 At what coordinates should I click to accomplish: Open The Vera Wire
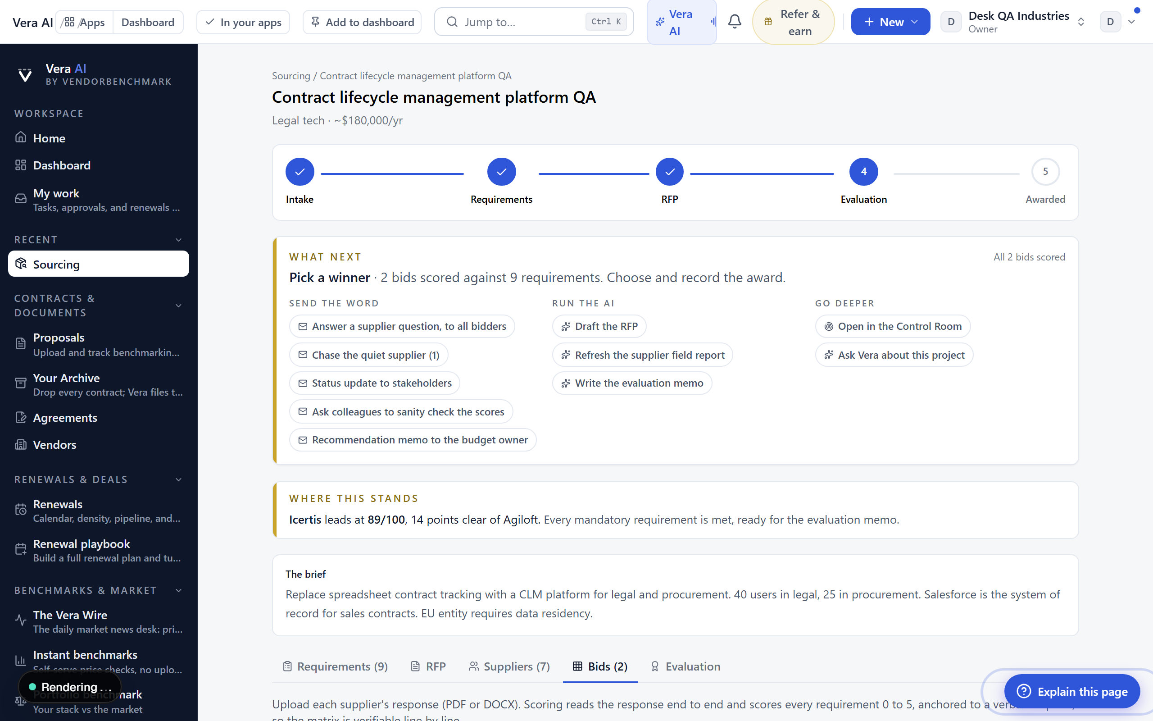pyautogui.click(x=99, y=621)
